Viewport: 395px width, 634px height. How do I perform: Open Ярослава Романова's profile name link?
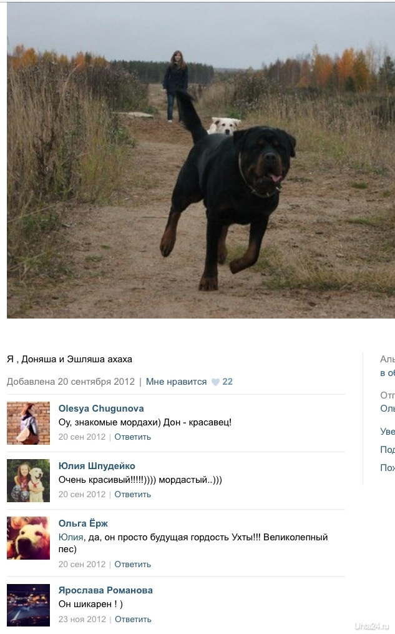pyautogui.click(x=105, y=590)
